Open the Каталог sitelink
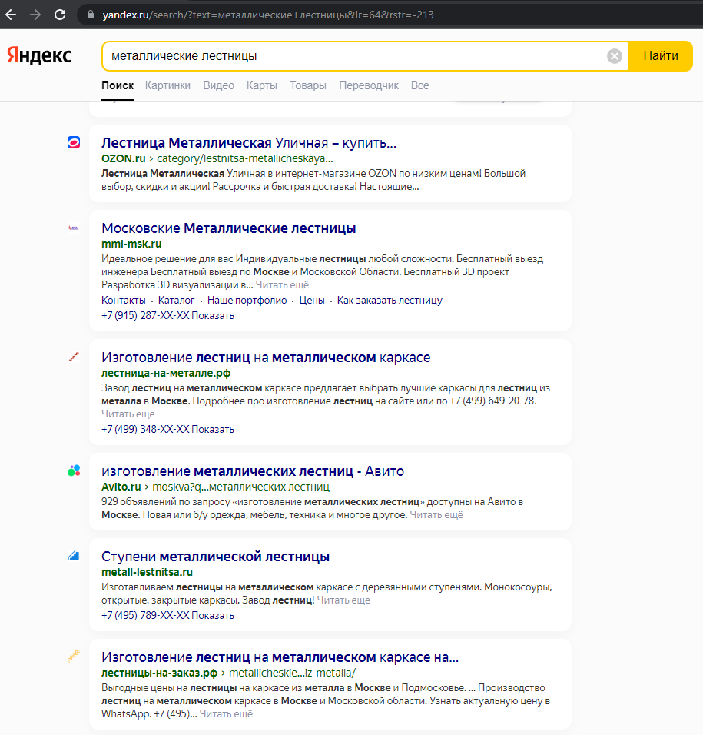 click(176, 301)
